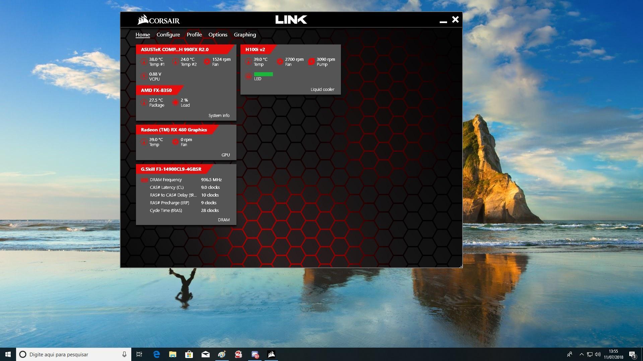Open the volume control in system tray
The height and width of the screenshot is (361, 643).
coord(598,354)
